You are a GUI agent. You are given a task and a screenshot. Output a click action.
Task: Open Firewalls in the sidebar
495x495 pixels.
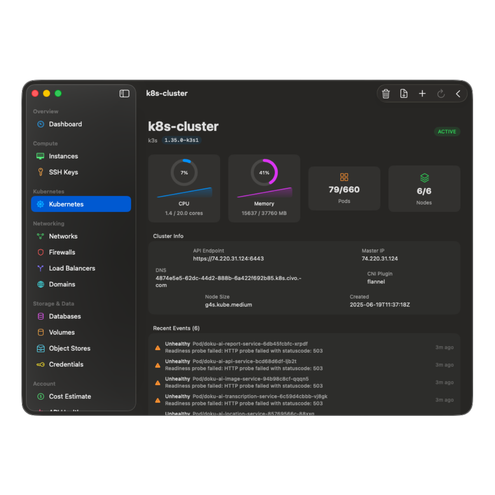(x=81, y=252)
